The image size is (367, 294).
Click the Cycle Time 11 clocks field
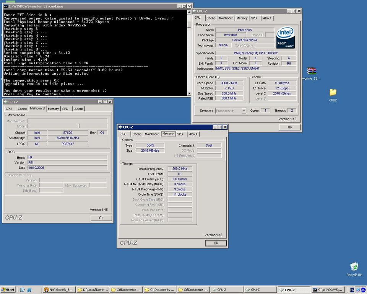(180, 194)
